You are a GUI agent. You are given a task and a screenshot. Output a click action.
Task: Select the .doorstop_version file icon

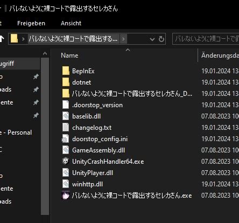pos(66,104)
